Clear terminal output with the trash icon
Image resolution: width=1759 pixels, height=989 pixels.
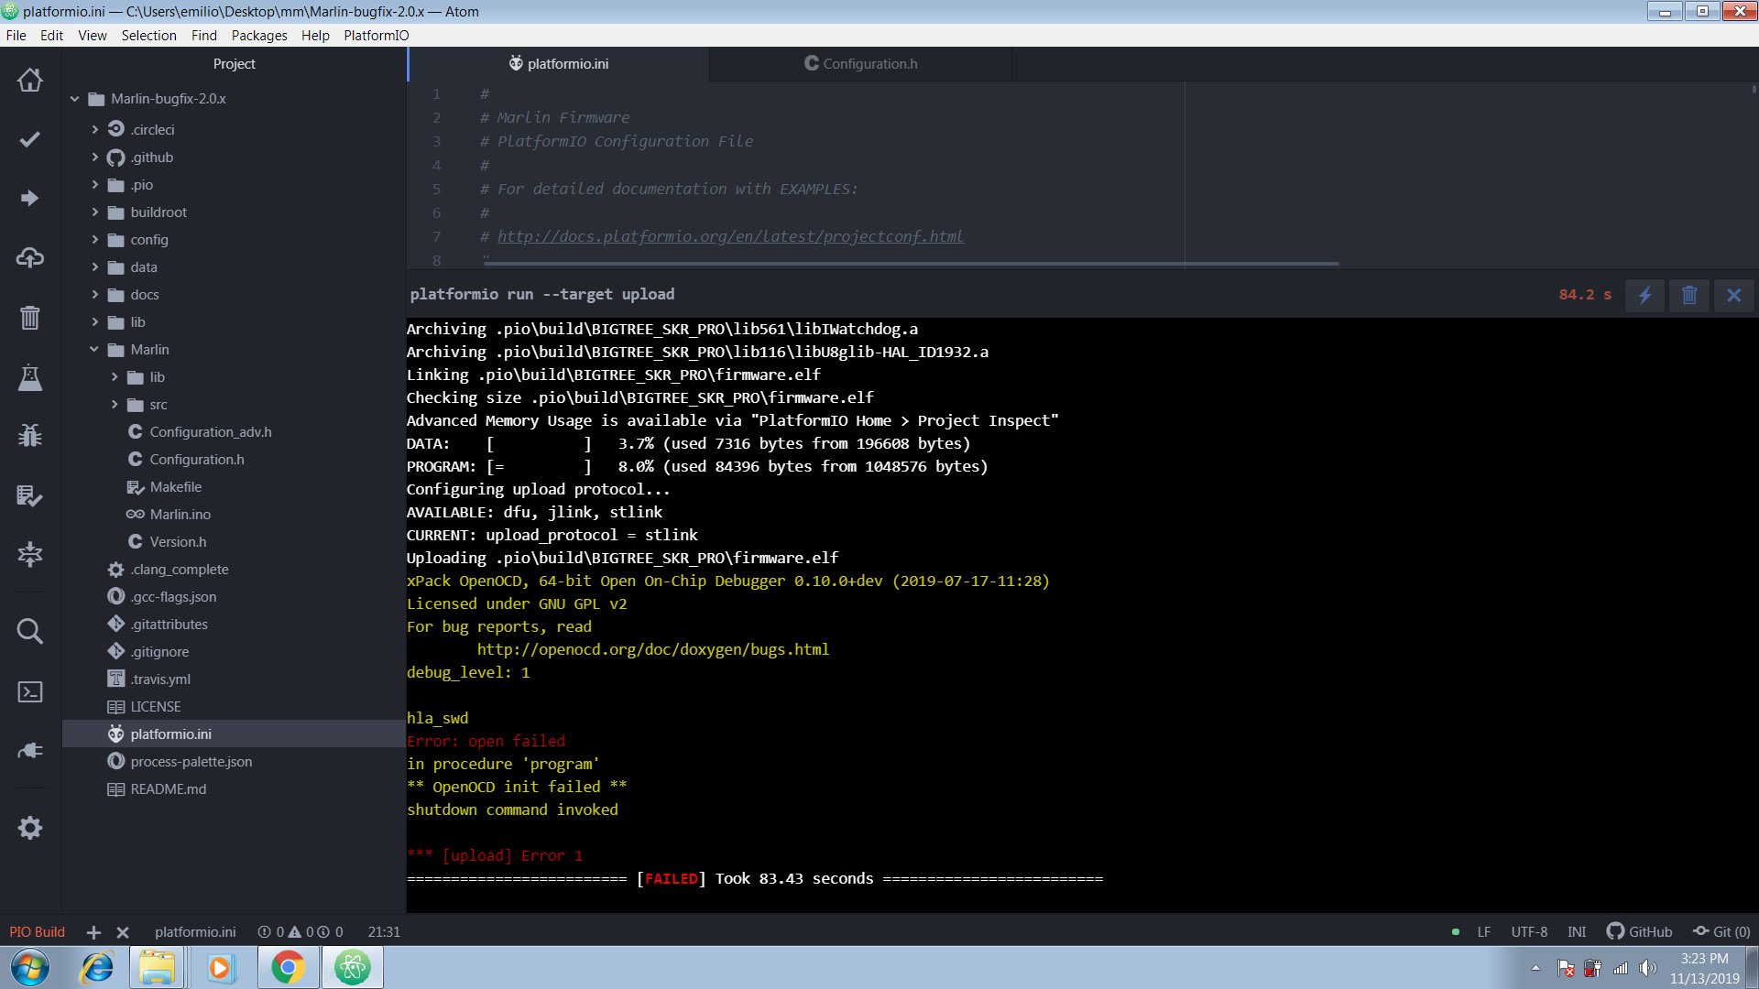click(x=1689, y=295)
